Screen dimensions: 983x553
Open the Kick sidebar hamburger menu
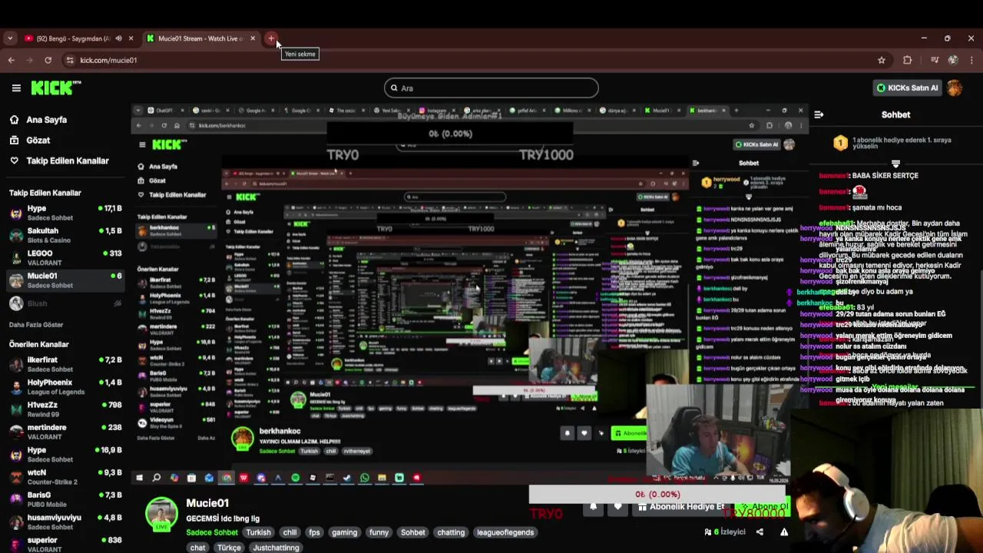click(x=16, y=88)
